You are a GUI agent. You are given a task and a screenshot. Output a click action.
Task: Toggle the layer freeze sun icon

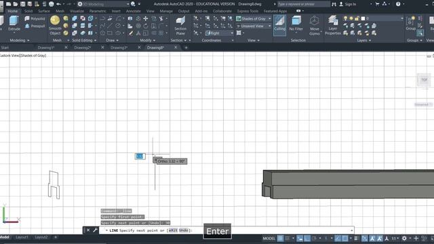click(x=351, y=18)
